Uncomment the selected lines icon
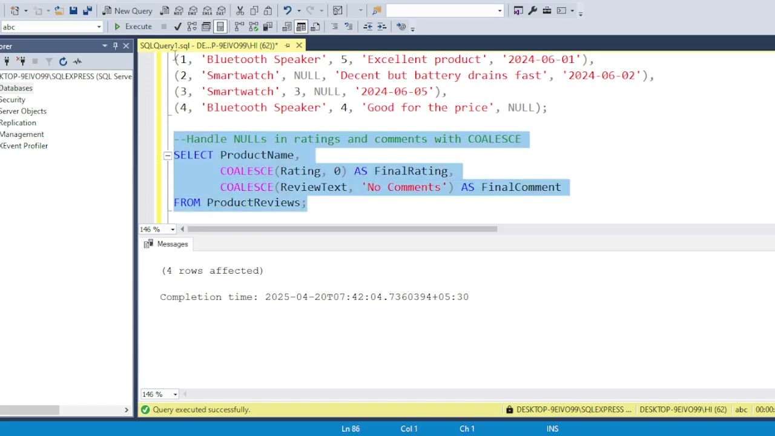Image resolution: width=775 pixels, height=436 pixels. point(348,27)
